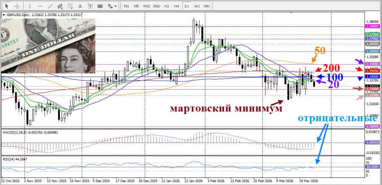Click the 5 Dec 2025 date label
This screenshot has width=382, height=185.
101,181
